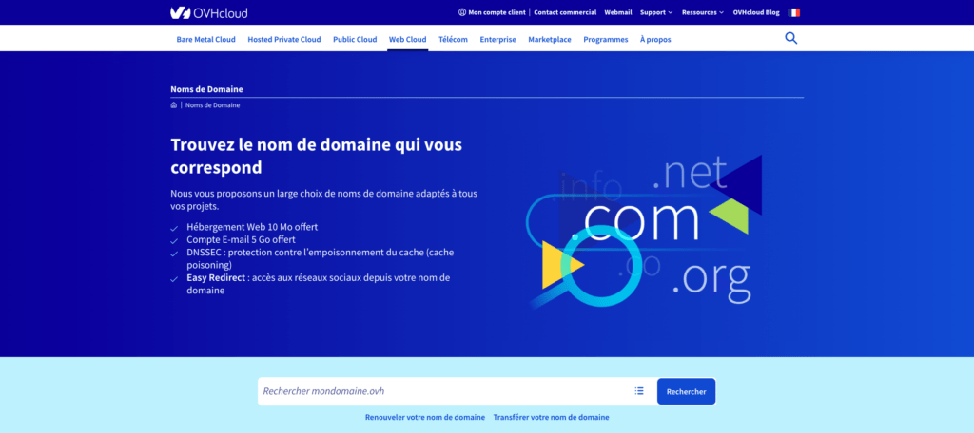The width and height of the screenshot is (974, 433).
Task: Open the Hosted Private Cloud menu
Action: tap(283, 39)
